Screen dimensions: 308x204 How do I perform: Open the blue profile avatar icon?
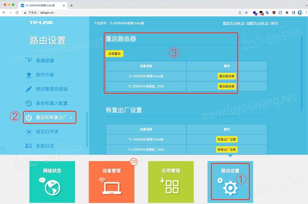click(300, 13)
